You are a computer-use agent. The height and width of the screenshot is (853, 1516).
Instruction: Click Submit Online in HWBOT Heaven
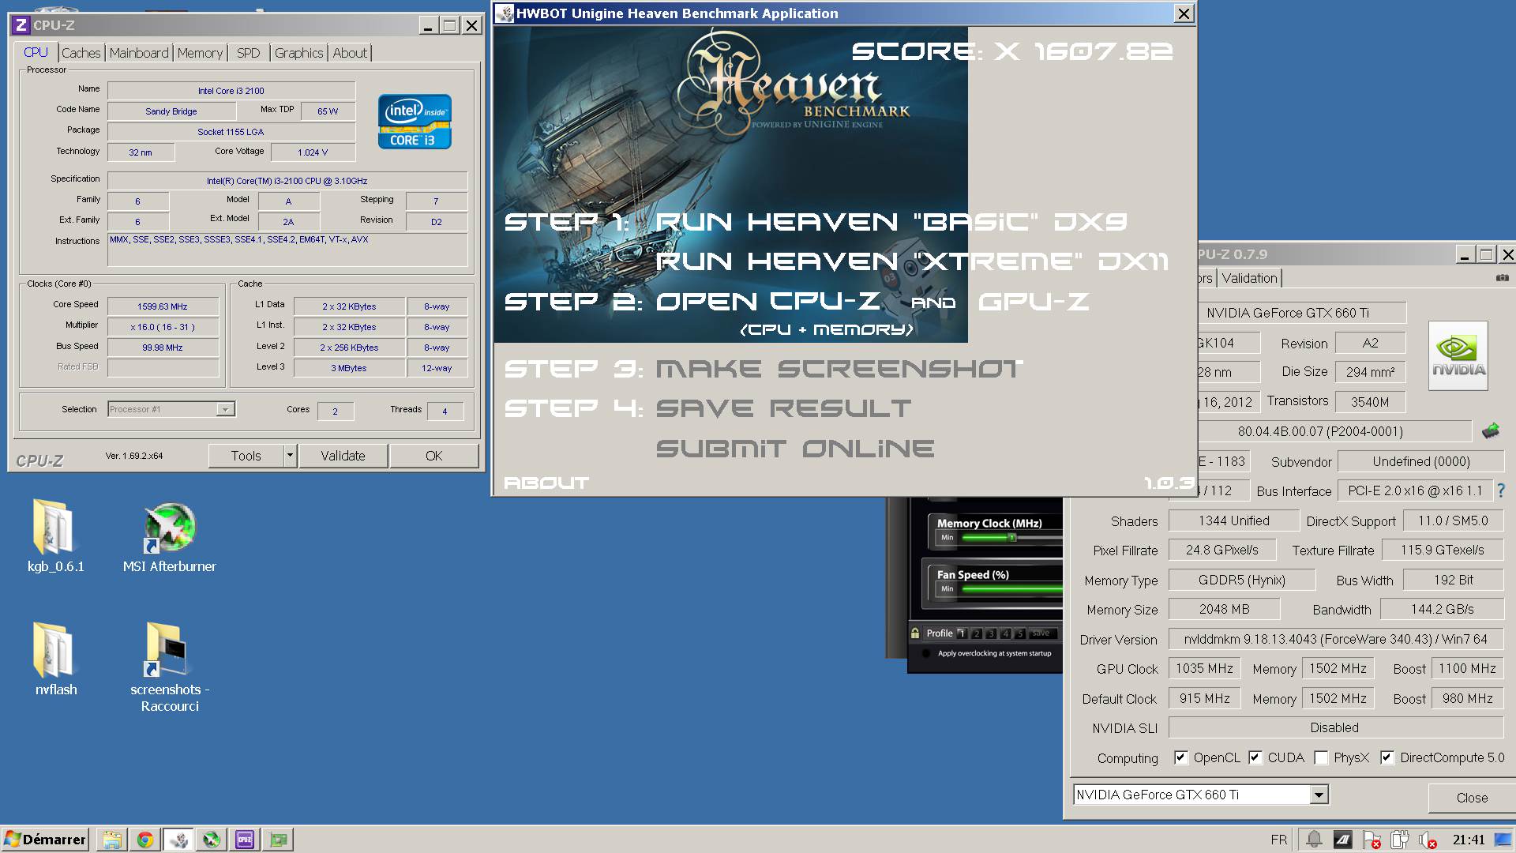click(x=795, y=449)
